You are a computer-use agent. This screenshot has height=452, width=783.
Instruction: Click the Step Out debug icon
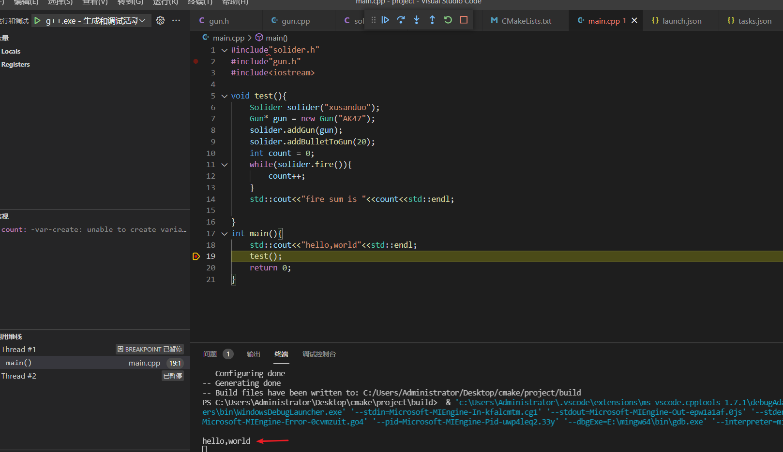pos(432,20)
